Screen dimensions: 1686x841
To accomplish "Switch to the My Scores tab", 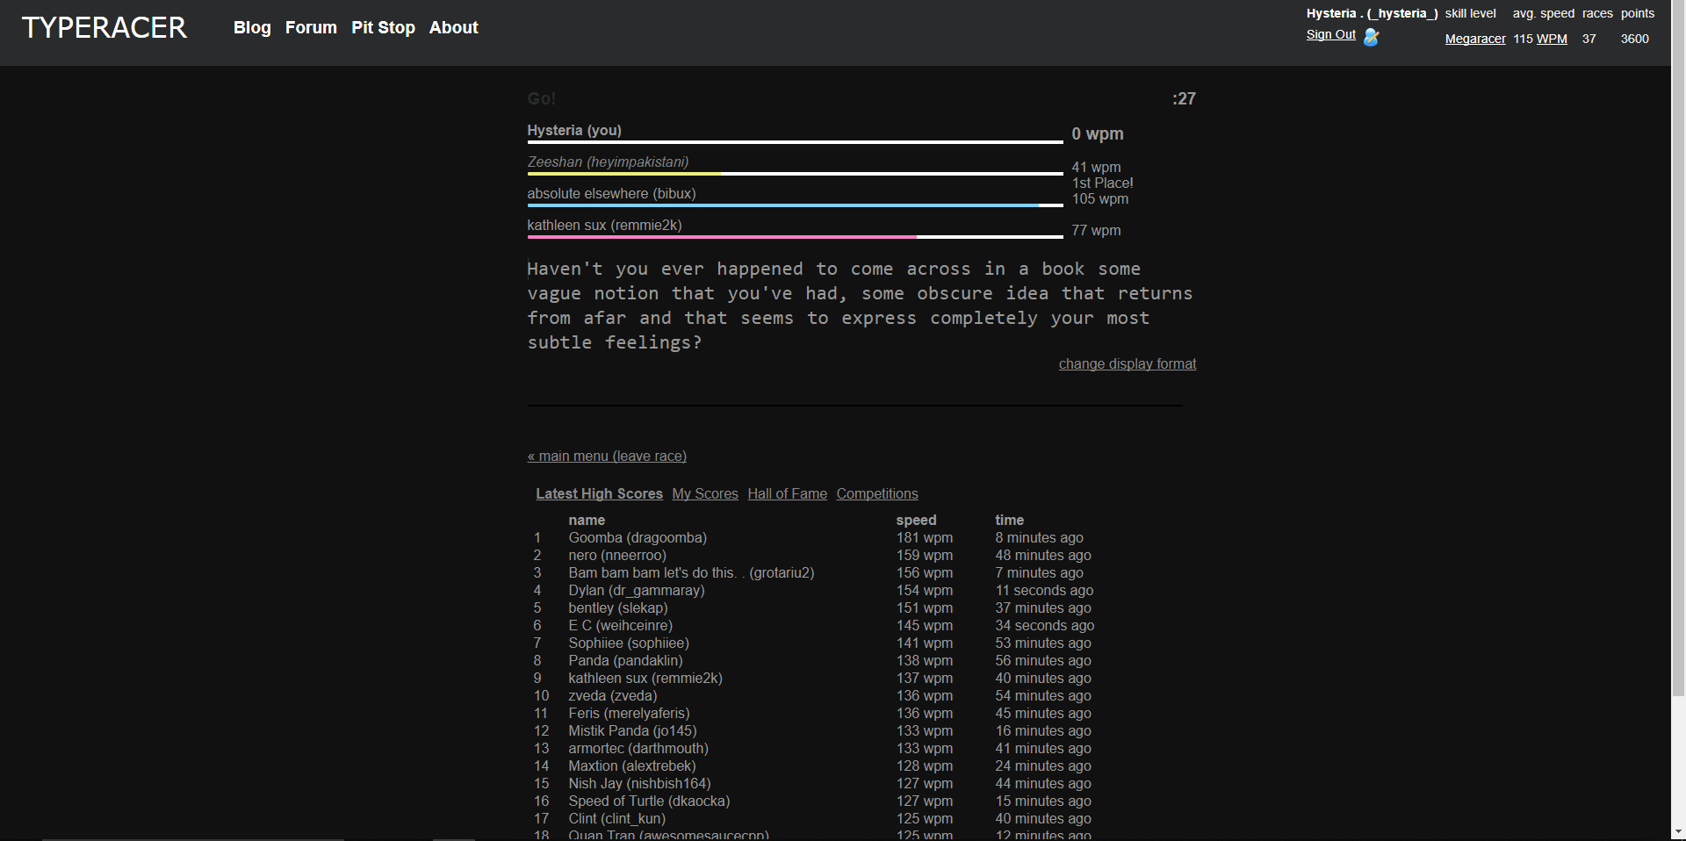I will 704,493.
